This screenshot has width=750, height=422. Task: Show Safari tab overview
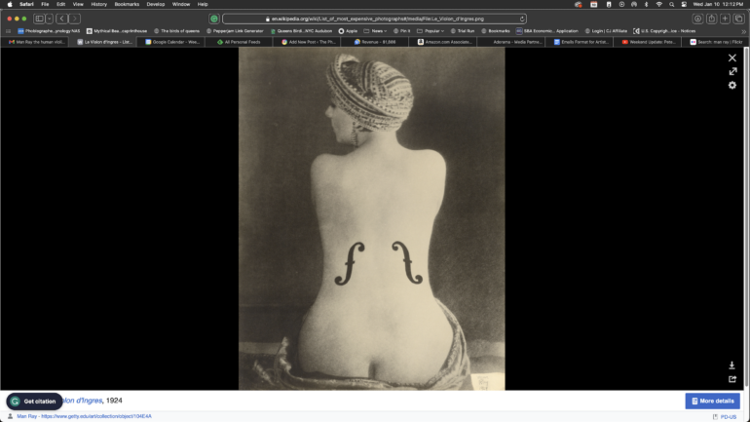click(x=739, y=19)
